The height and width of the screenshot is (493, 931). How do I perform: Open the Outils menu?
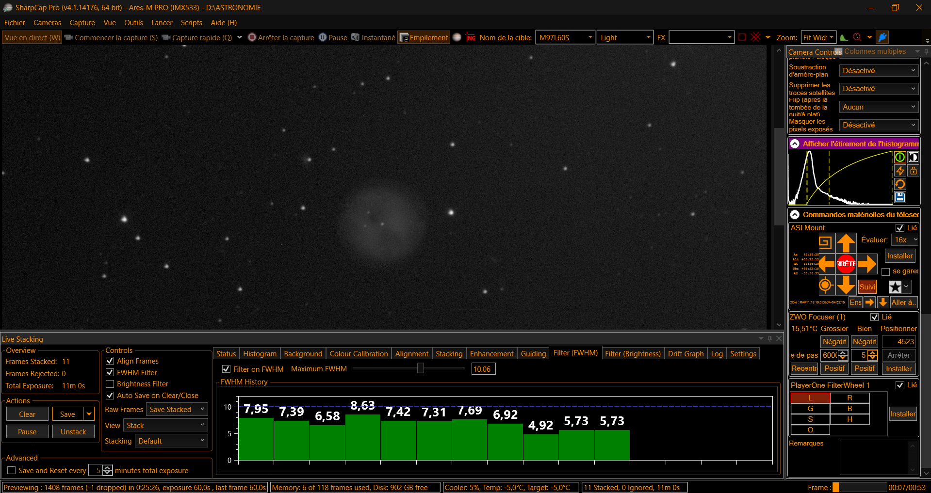pos(133,23)
